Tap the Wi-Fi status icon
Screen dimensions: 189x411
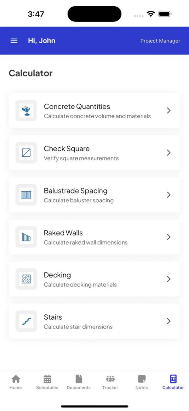coord(151,14)
